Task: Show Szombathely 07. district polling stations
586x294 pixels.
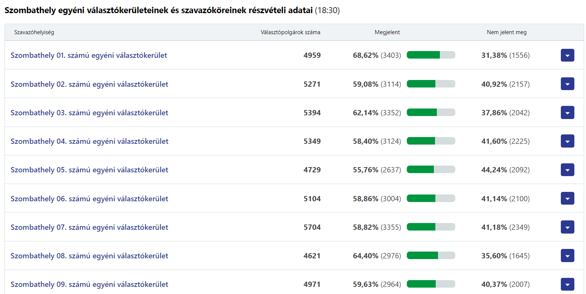Action: coord(567,227)
